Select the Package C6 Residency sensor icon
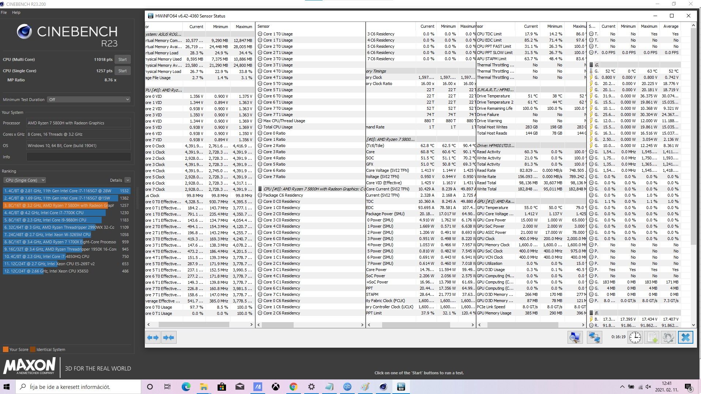This screenshot has width=701, height=394. click(260, 195)
